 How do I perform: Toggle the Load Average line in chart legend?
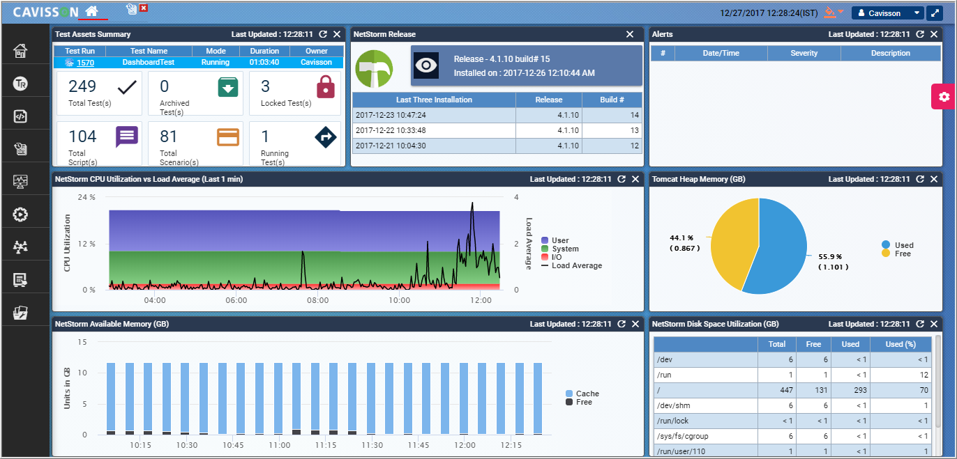coord(571,265)
